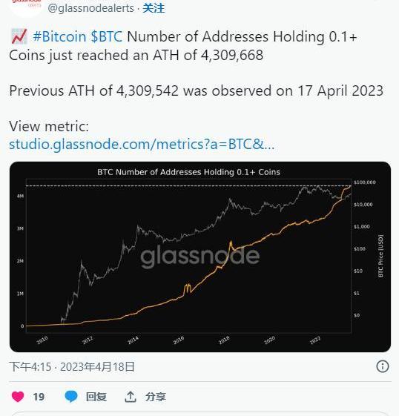Click the chart title text
Screen dimensions: 399x416
click(x=188, y=172)
